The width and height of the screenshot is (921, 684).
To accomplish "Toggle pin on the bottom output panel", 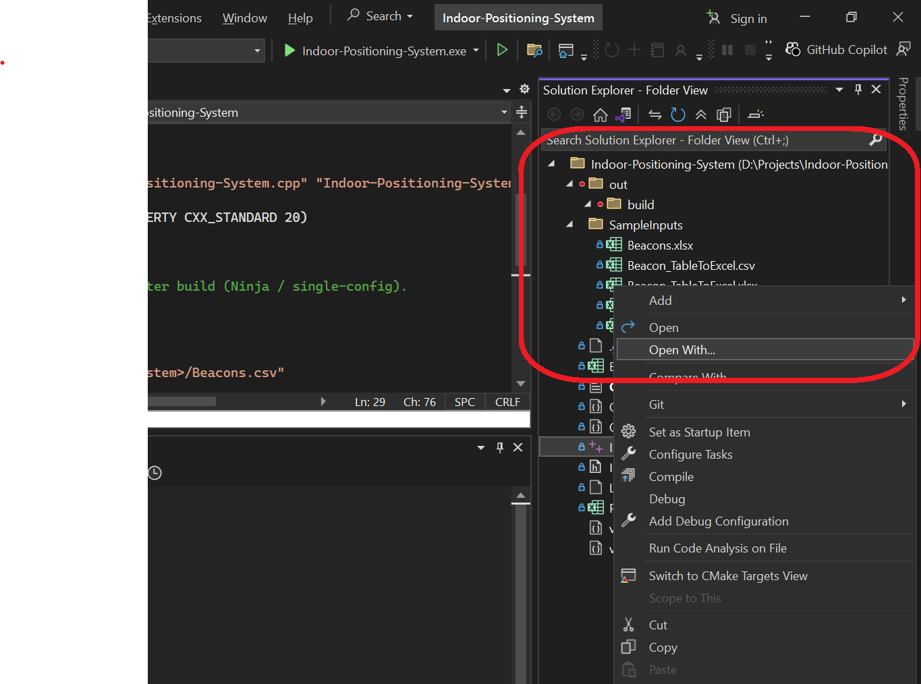I will point(500,447).
